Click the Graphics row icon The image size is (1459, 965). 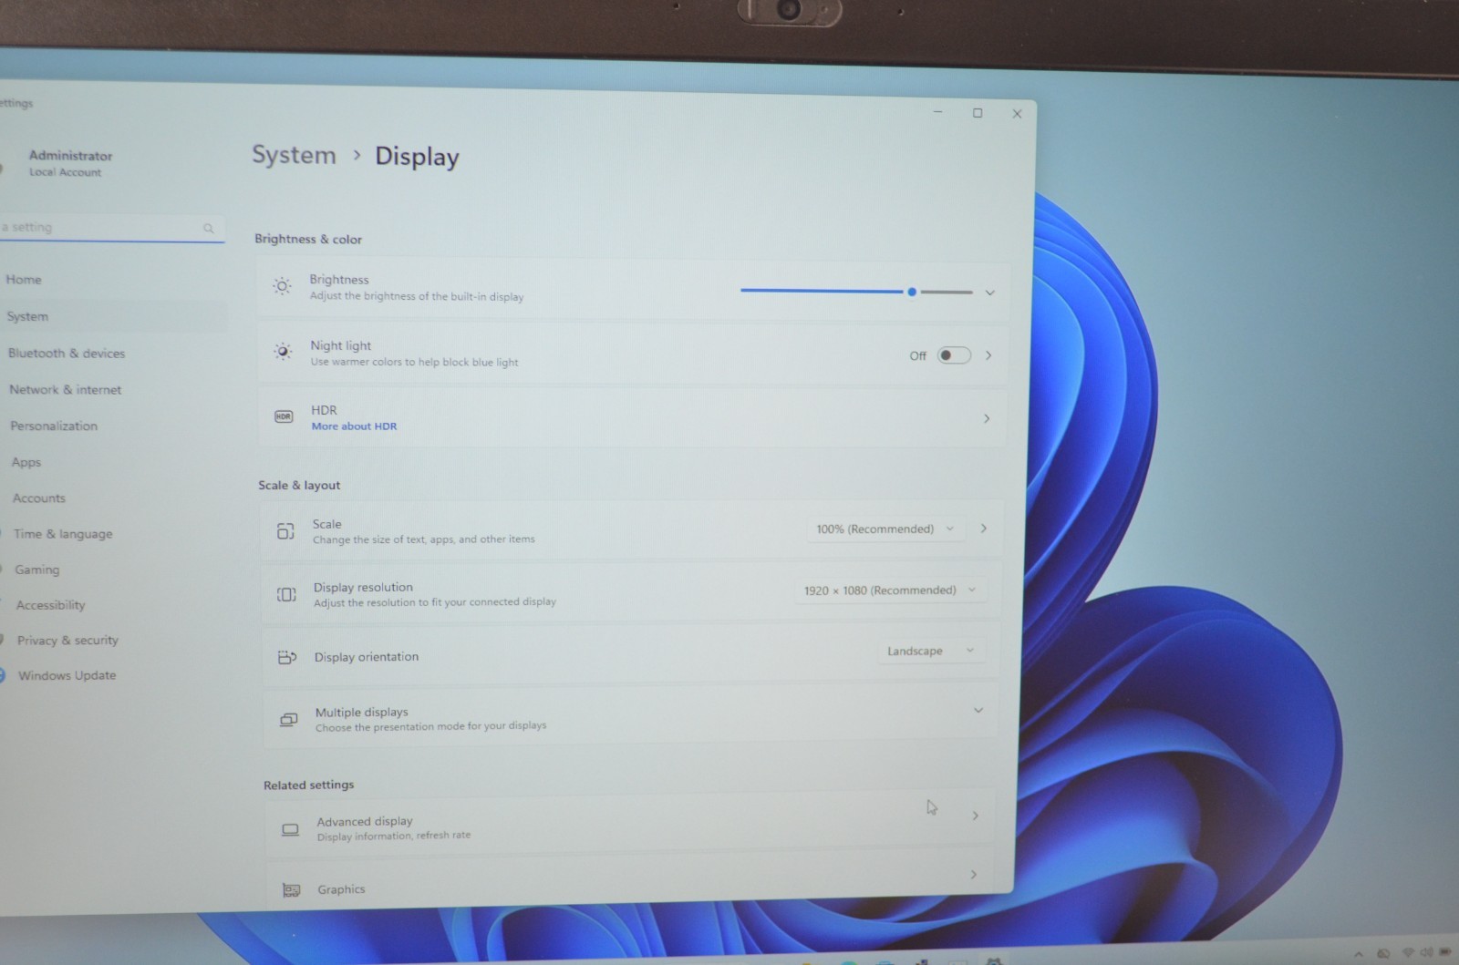click(291, 889)
